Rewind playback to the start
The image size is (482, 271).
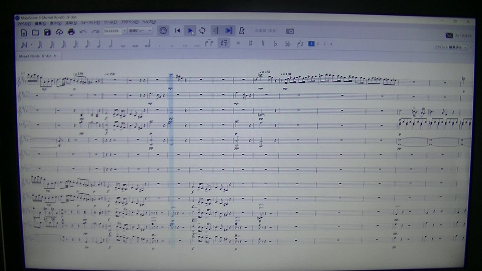177,31
